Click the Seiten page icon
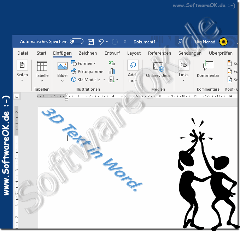Screen dimensions: 240x231 (22, 65)
